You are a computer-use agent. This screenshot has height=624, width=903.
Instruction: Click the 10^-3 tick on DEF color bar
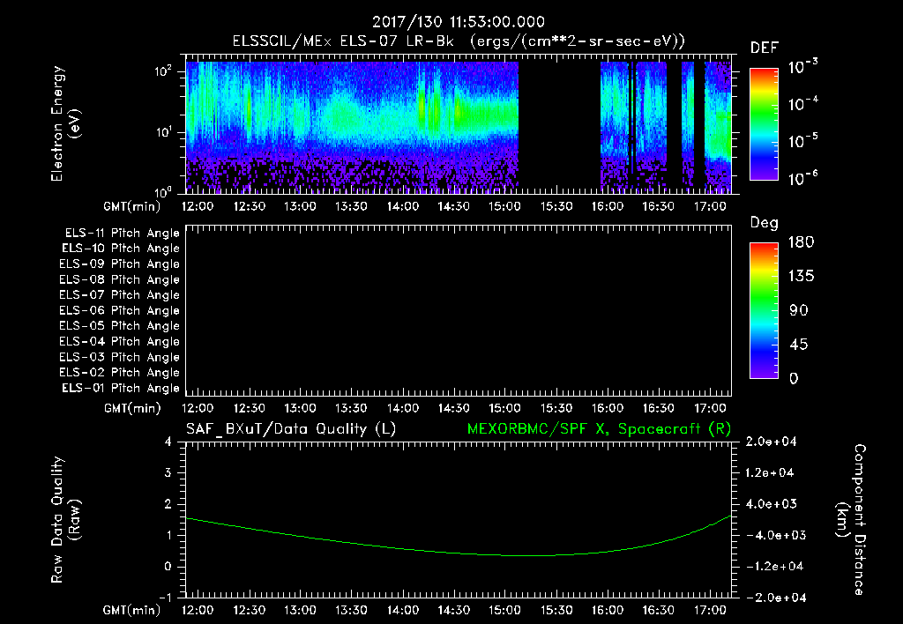click(x=802, y=67)
